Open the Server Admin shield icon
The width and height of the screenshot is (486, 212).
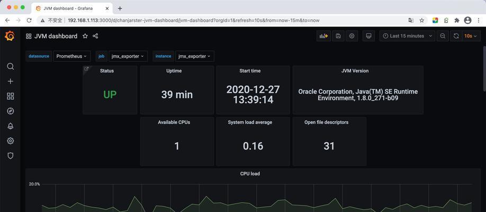pyautogui.click(x=10, y=156)
